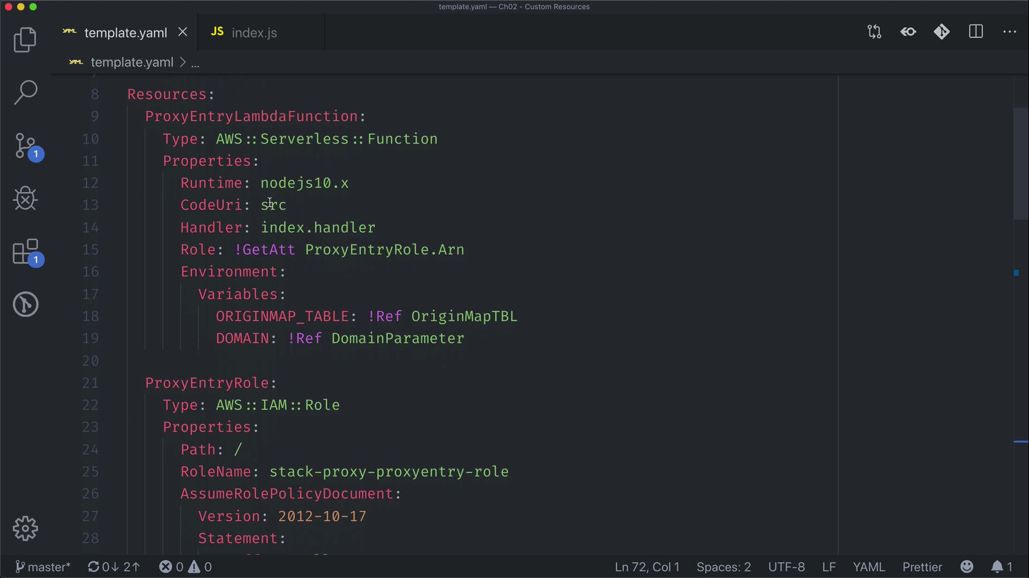Expand the breadcrumb ellipsis segment

(x=196, y=63)
